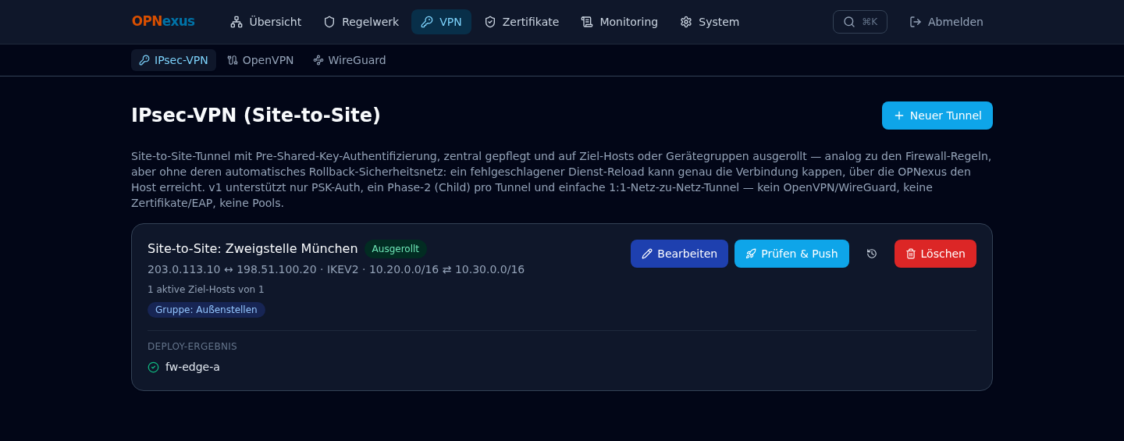The image size is (1124, 441).
Task: Click the network icon beside Übersicht
Action: (x=237, y=22)
